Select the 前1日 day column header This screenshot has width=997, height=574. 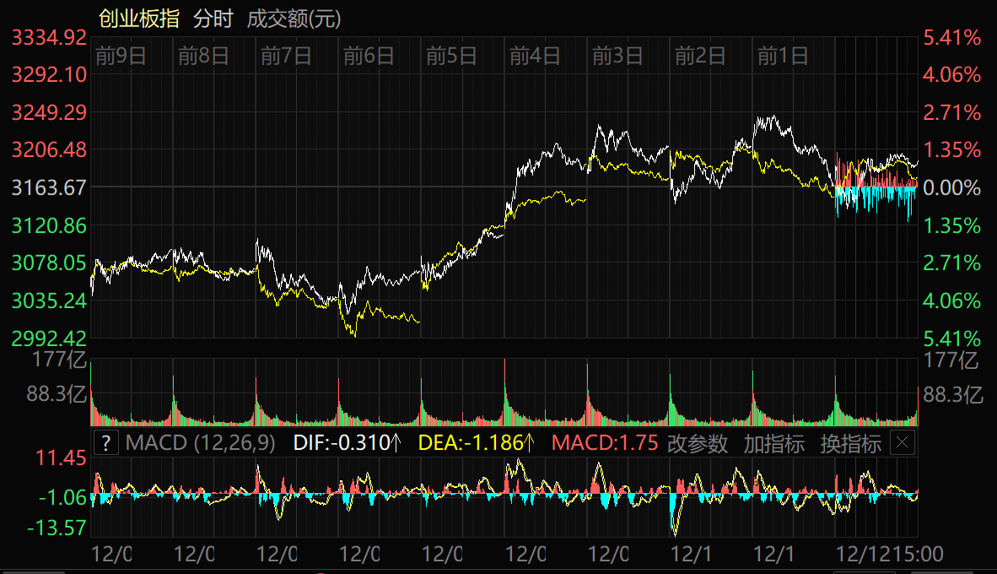783,57
